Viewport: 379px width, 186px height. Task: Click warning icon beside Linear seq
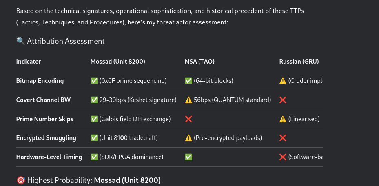(283, 119)
